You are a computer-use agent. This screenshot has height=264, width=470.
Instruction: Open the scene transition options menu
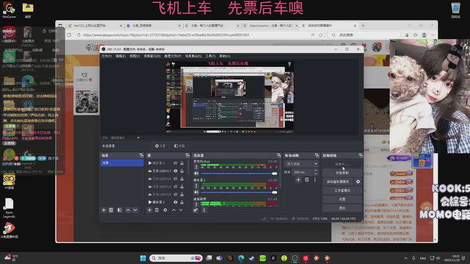point(315,180)
